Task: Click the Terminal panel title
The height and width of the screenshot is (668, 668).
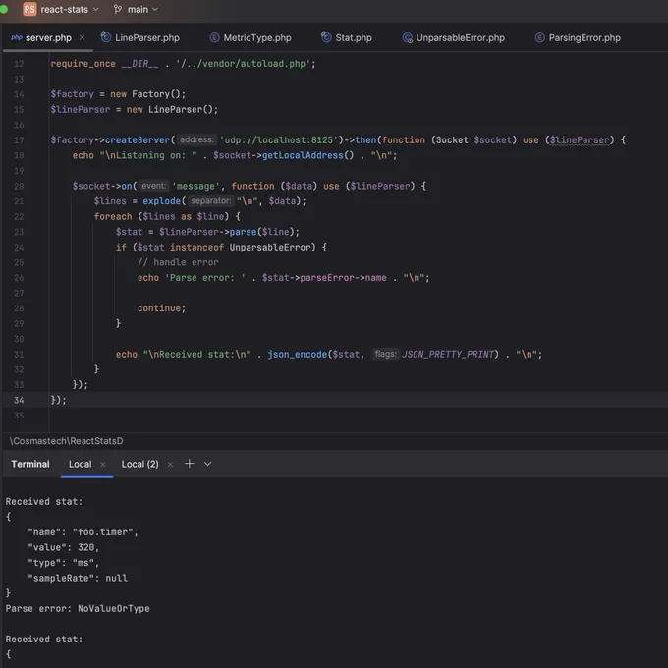Action: pyautogui.click(x=30, y=464)
